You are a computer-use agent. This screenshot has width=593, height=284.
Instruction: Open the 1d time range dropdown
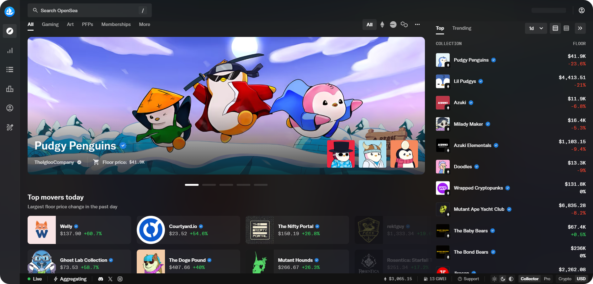click(x=536, y=28)
